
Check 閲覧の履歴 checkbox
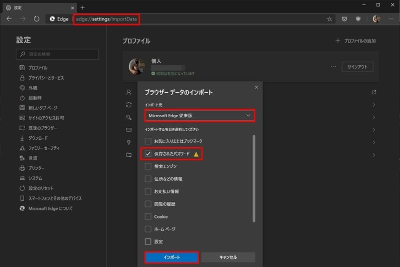148,204
